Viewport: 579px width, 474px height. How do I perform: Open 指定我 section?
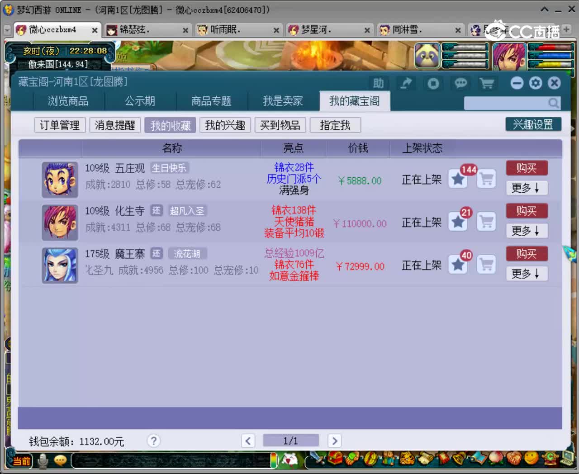click(335, 125)
